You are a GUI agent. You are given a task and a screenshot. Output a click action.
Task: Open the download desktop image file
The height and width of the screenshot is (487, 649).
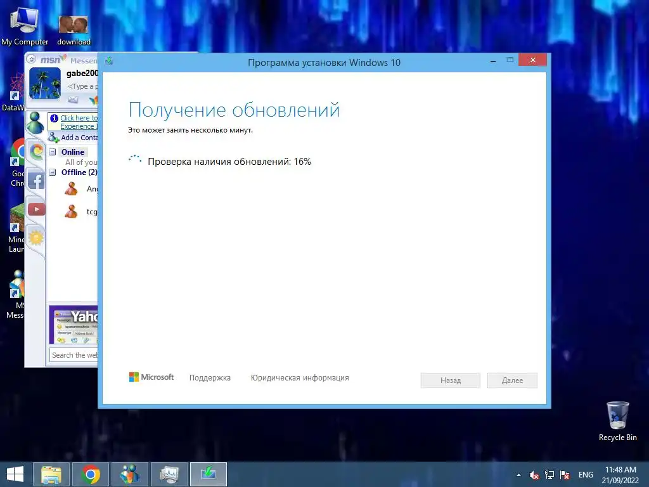[74, 29]
